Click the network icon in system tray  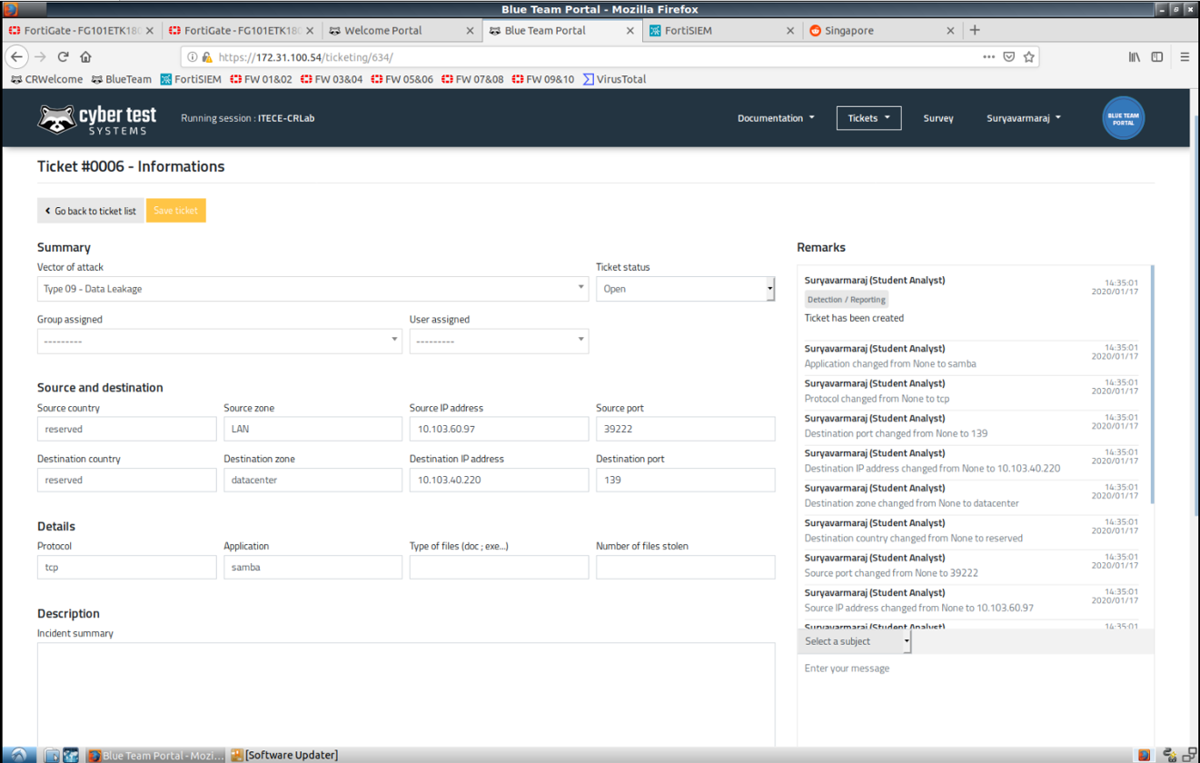(x=1188, y=755)
